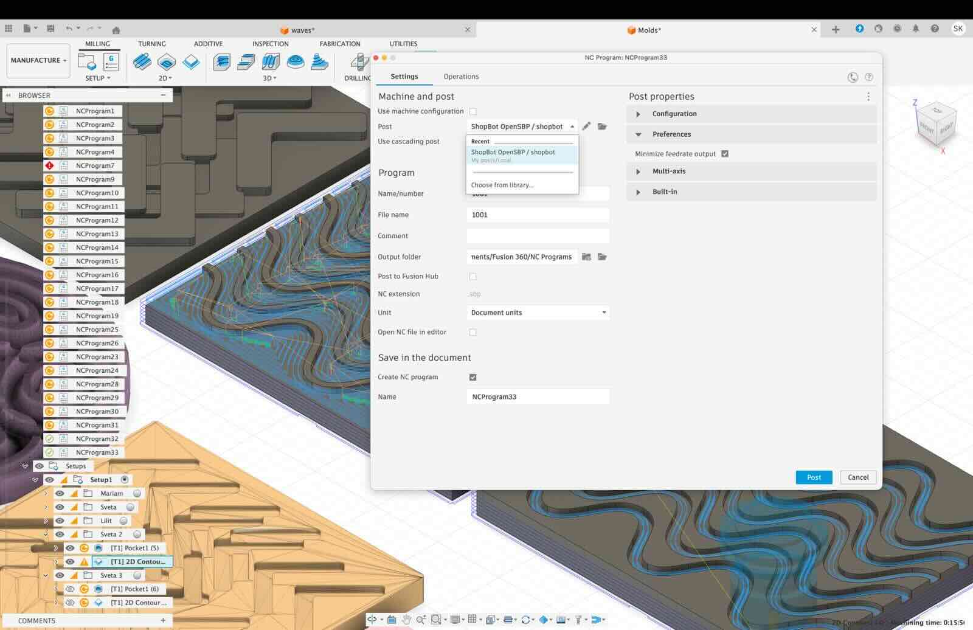Click the dialog help question mark icon
Image resolution: width=973 pixels, height=630 pixels.
[x=869, y=77]
